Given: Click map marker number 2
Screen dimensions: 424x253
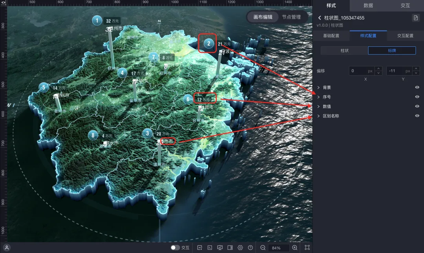Looking at the screenshot, I should 209,44.
